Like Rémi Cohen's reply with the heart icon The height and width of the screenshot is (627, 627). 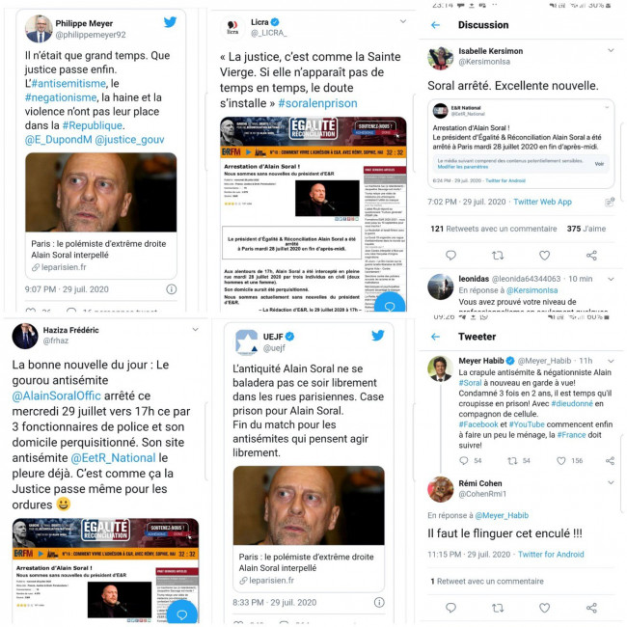tap(545, 608)
